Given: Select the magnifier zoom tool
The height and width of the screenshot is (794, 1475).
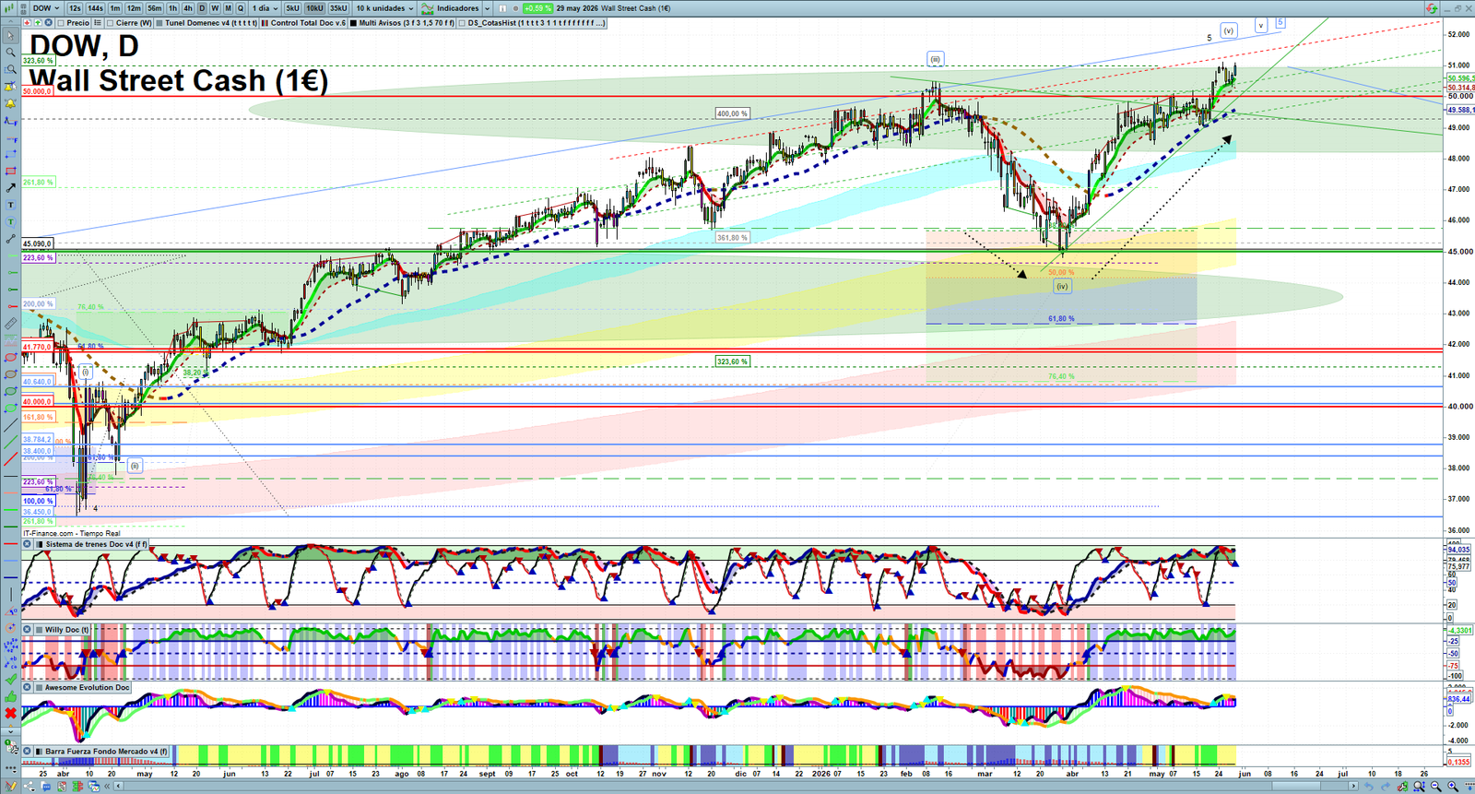Looking at the screenshot, I should click(11, 52).
